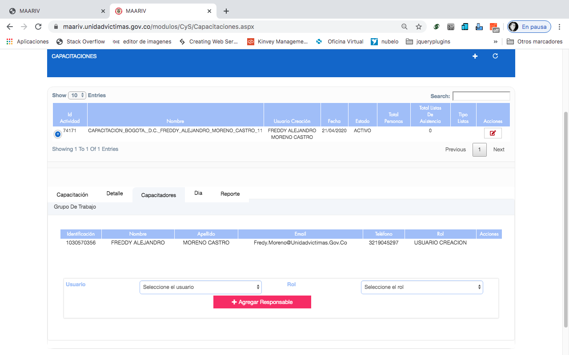Click page 1 pagination button
This screenshot has height=355, width=569.
pyautogui.click(x=479, y=150)
